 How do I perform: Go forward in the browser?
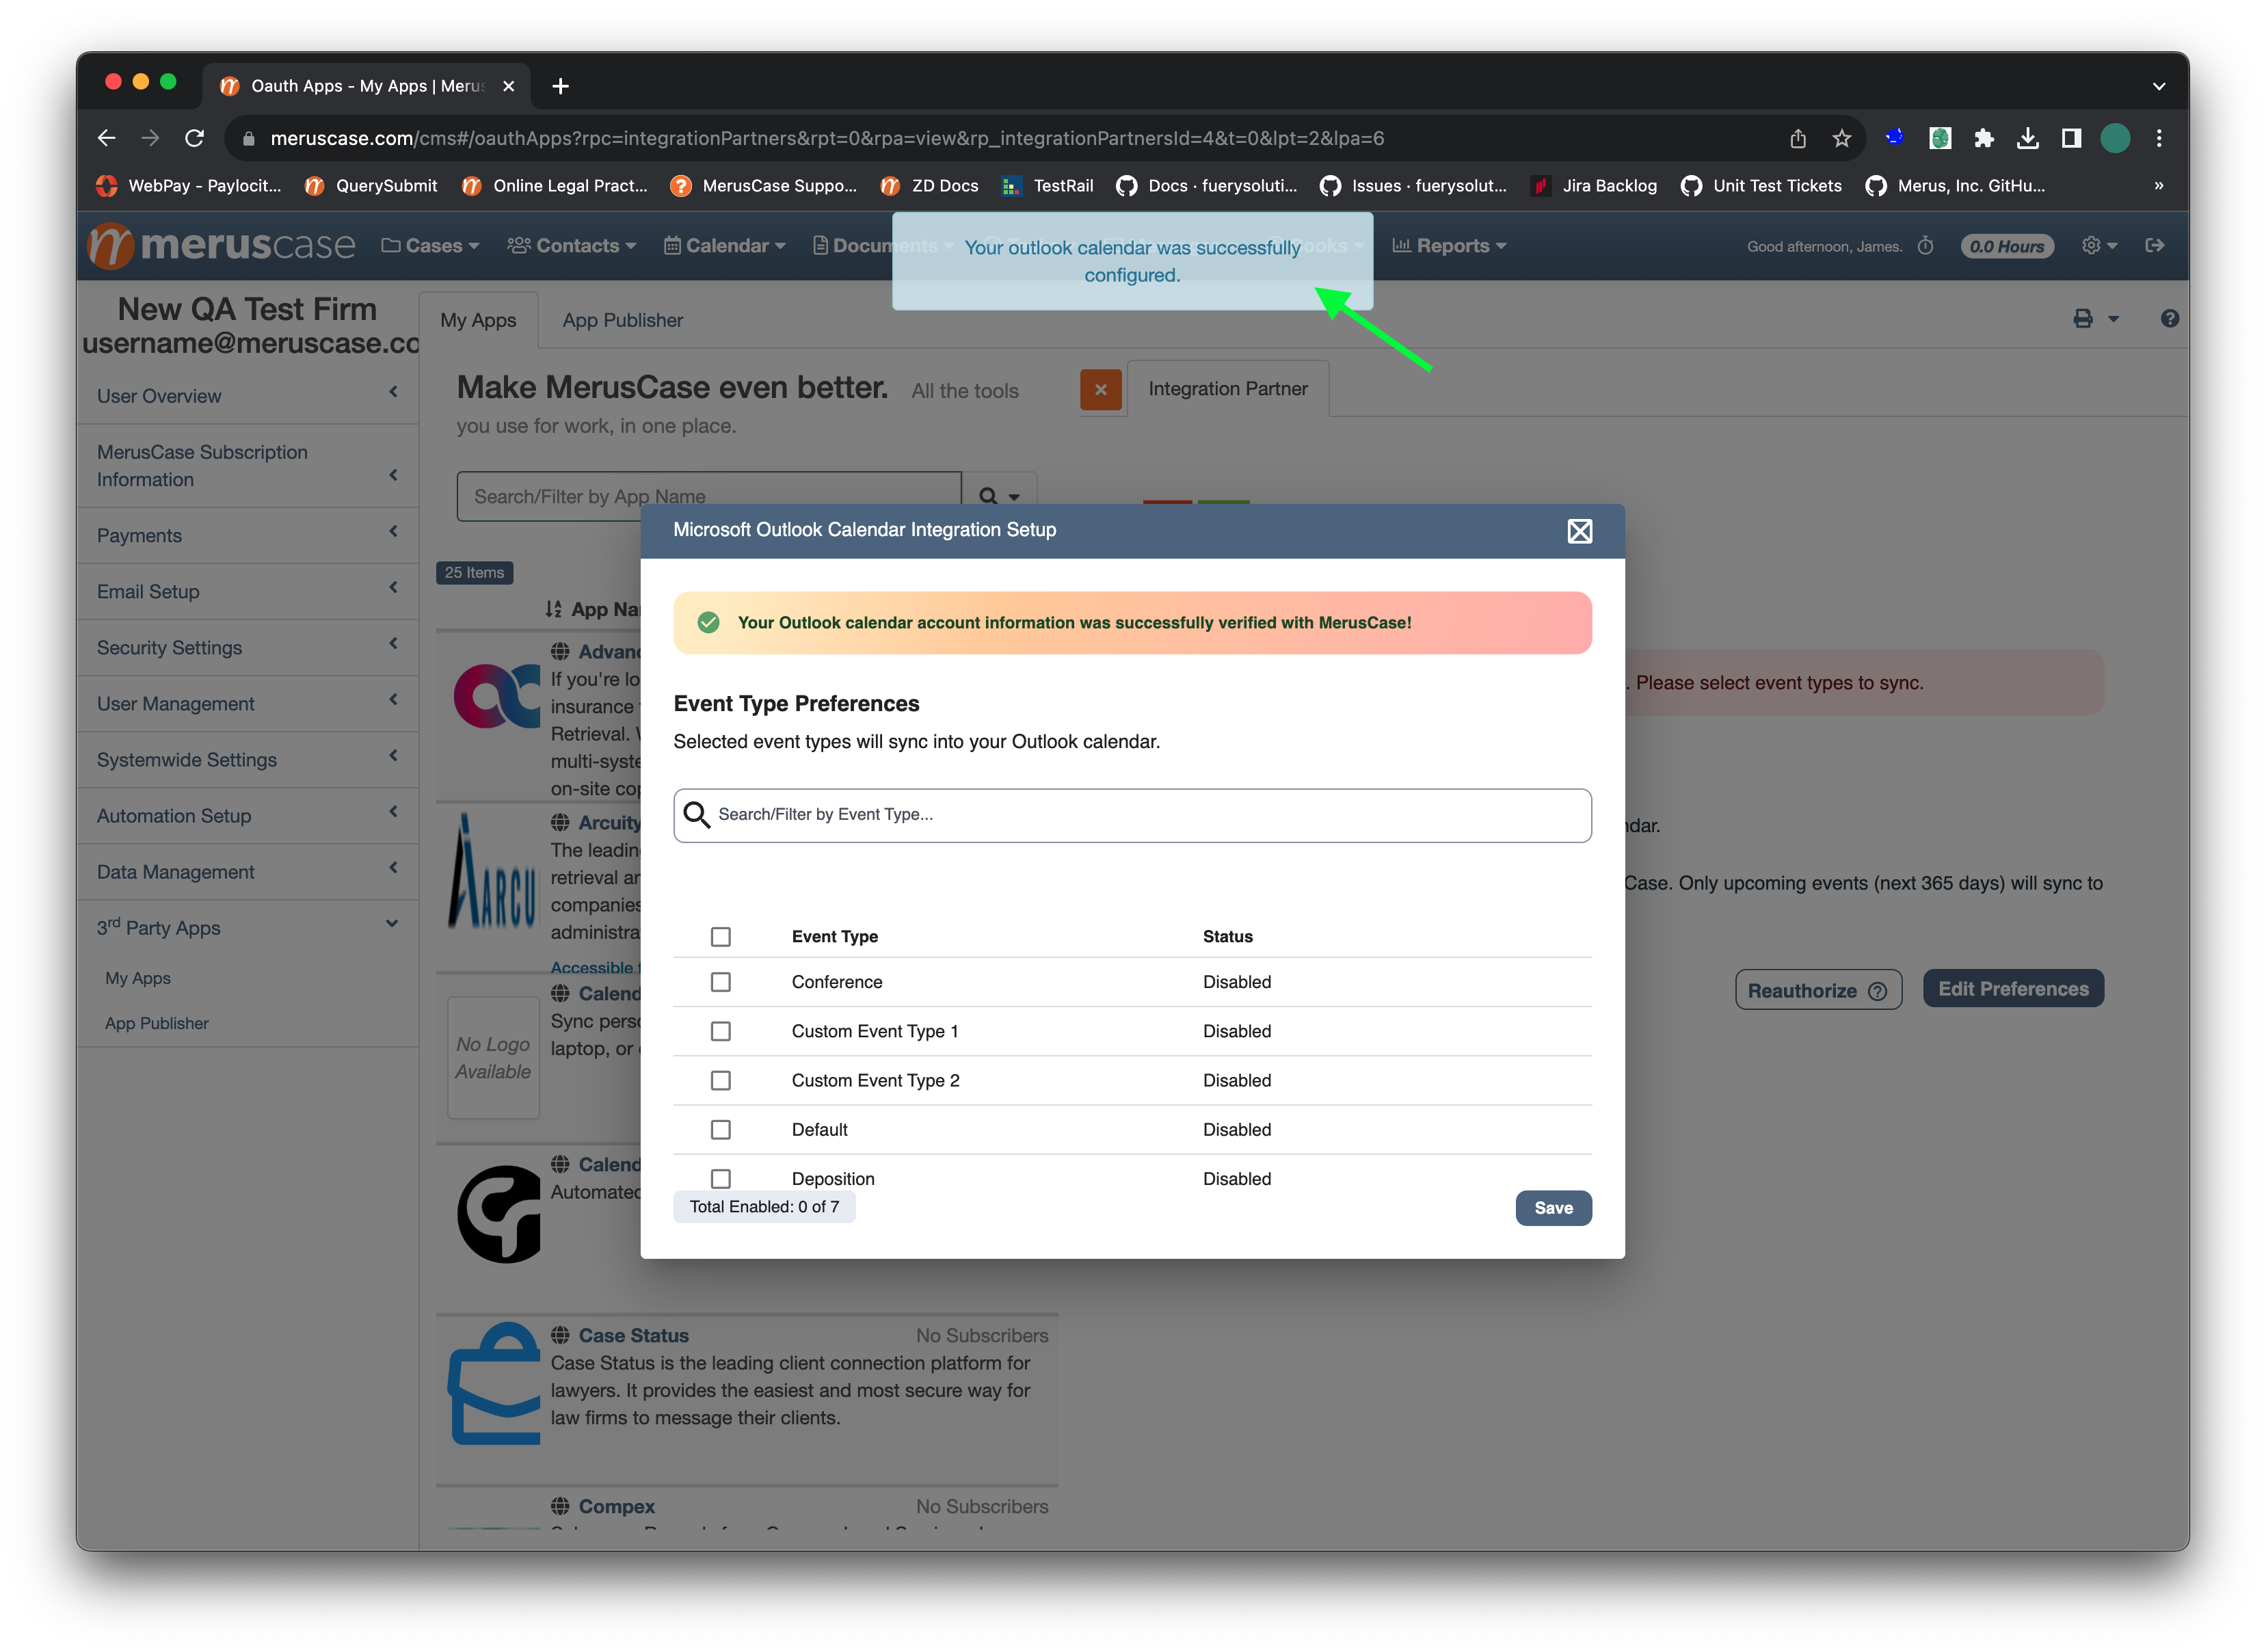click(x=150, y=138)
